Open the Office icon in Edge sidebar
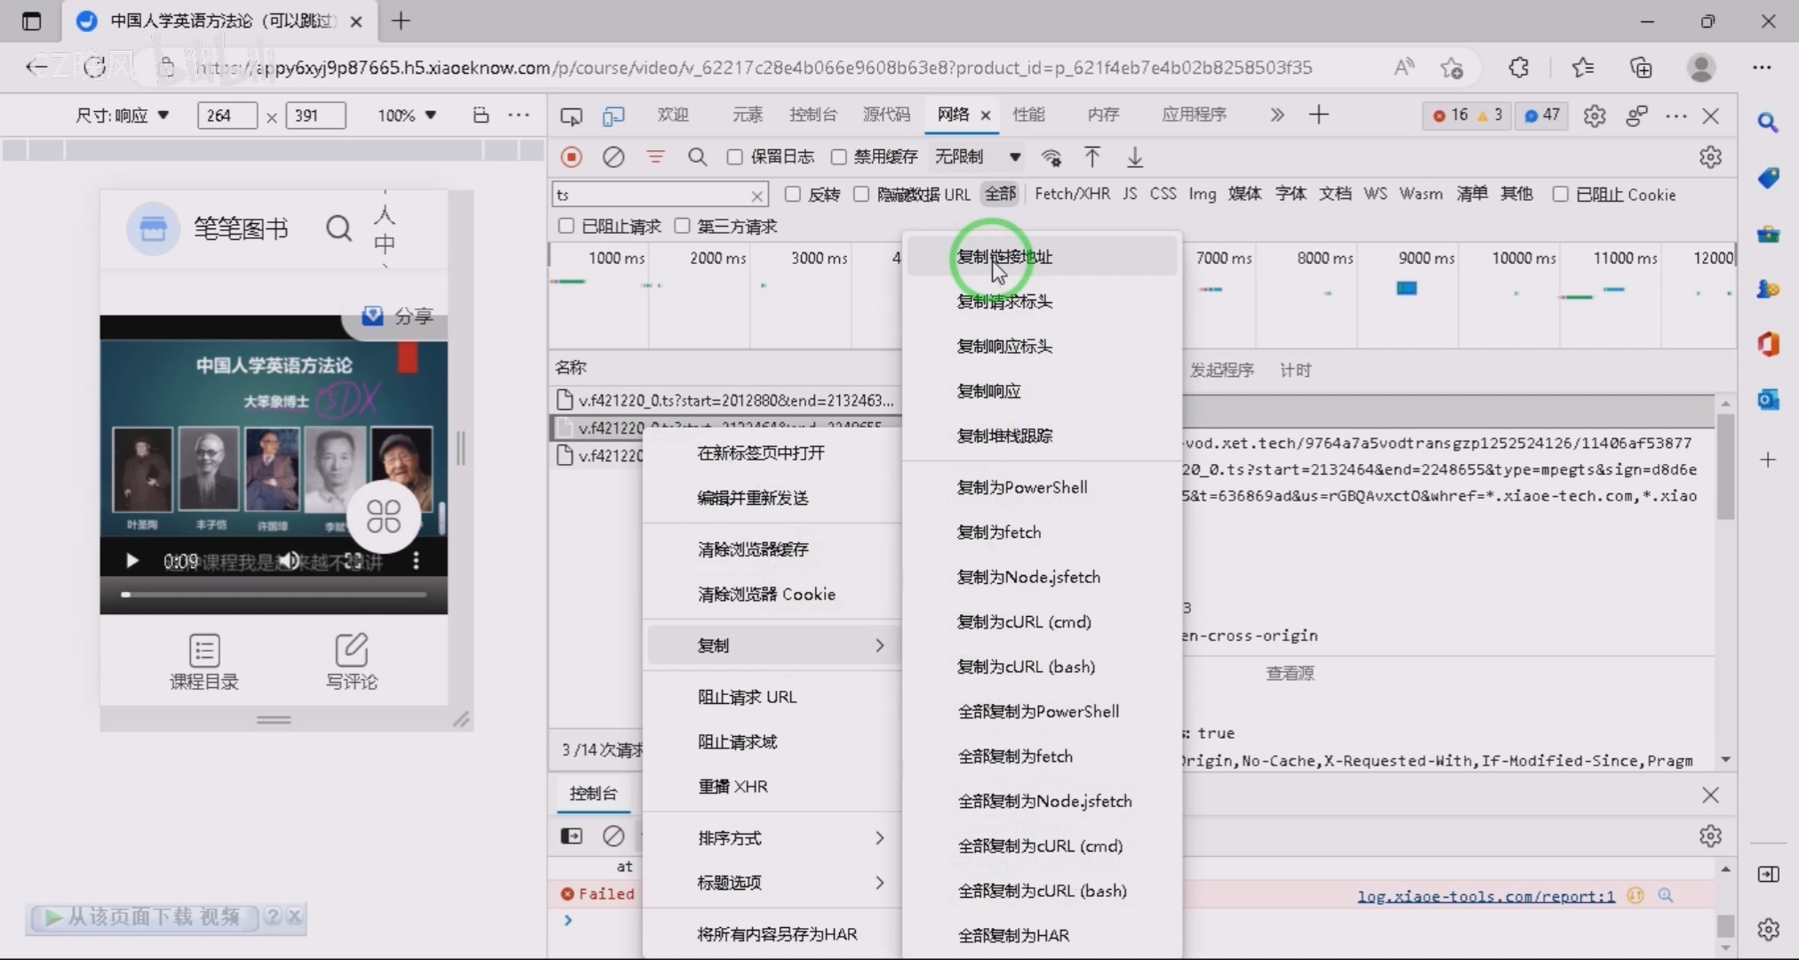 (x=1768, y=344)
